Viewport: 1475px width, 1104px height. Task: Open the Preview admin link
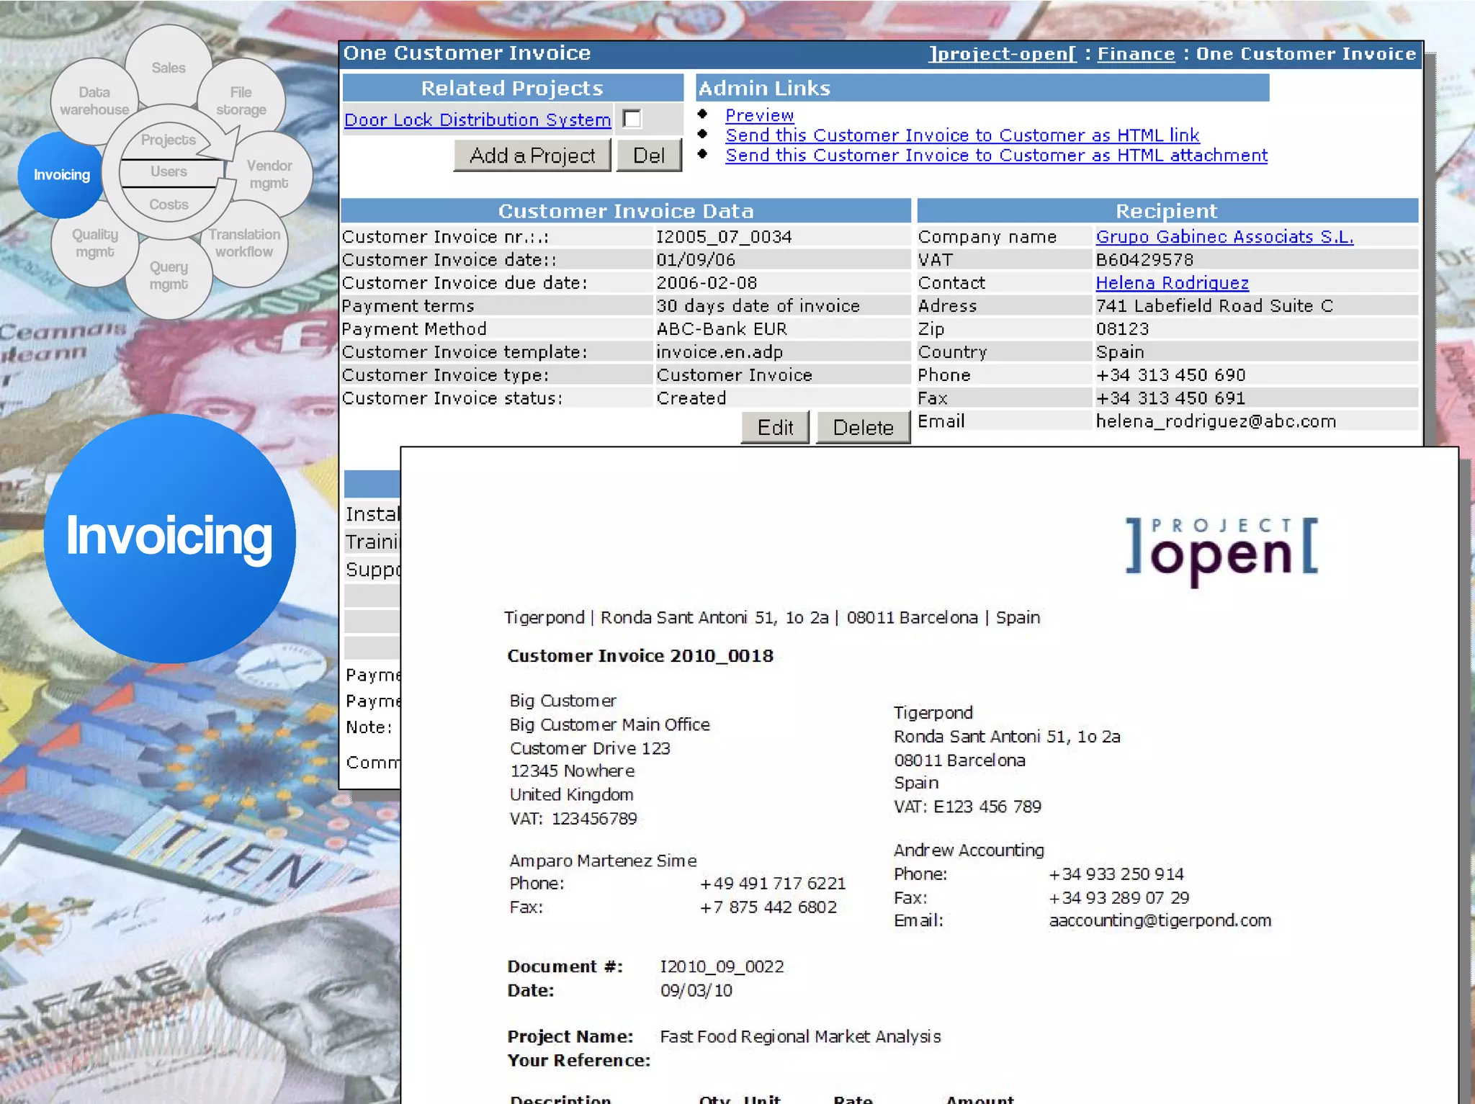point(759,115)
